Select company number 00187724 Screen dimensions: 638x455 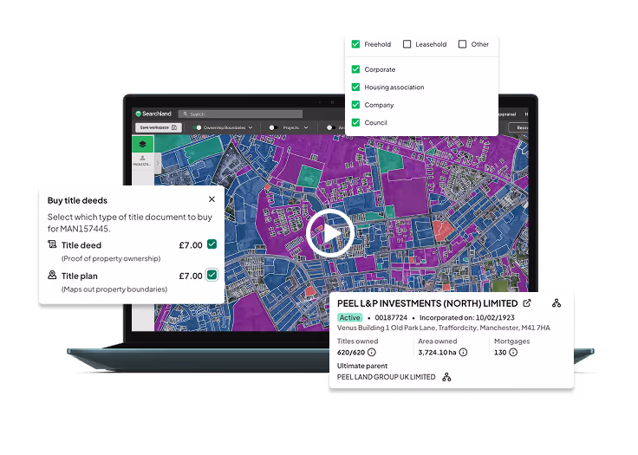(391, 317)
